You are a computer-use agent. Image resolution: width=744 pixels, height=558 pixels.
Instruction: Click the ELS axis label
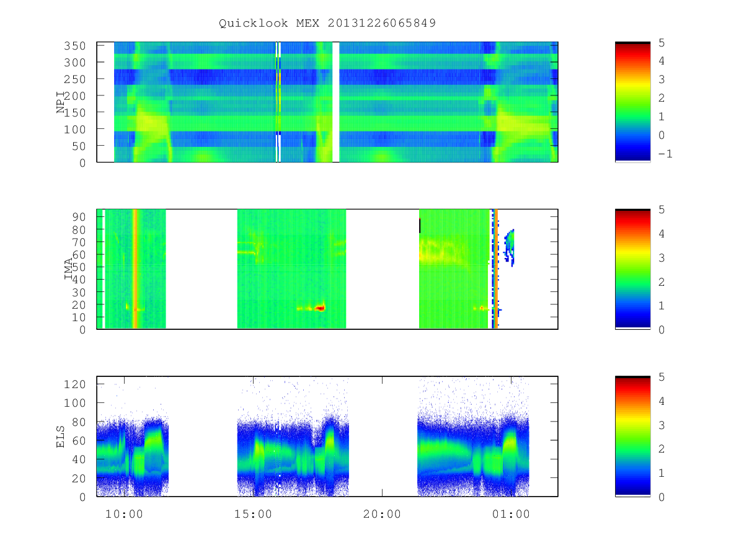[x=61, y=436]
